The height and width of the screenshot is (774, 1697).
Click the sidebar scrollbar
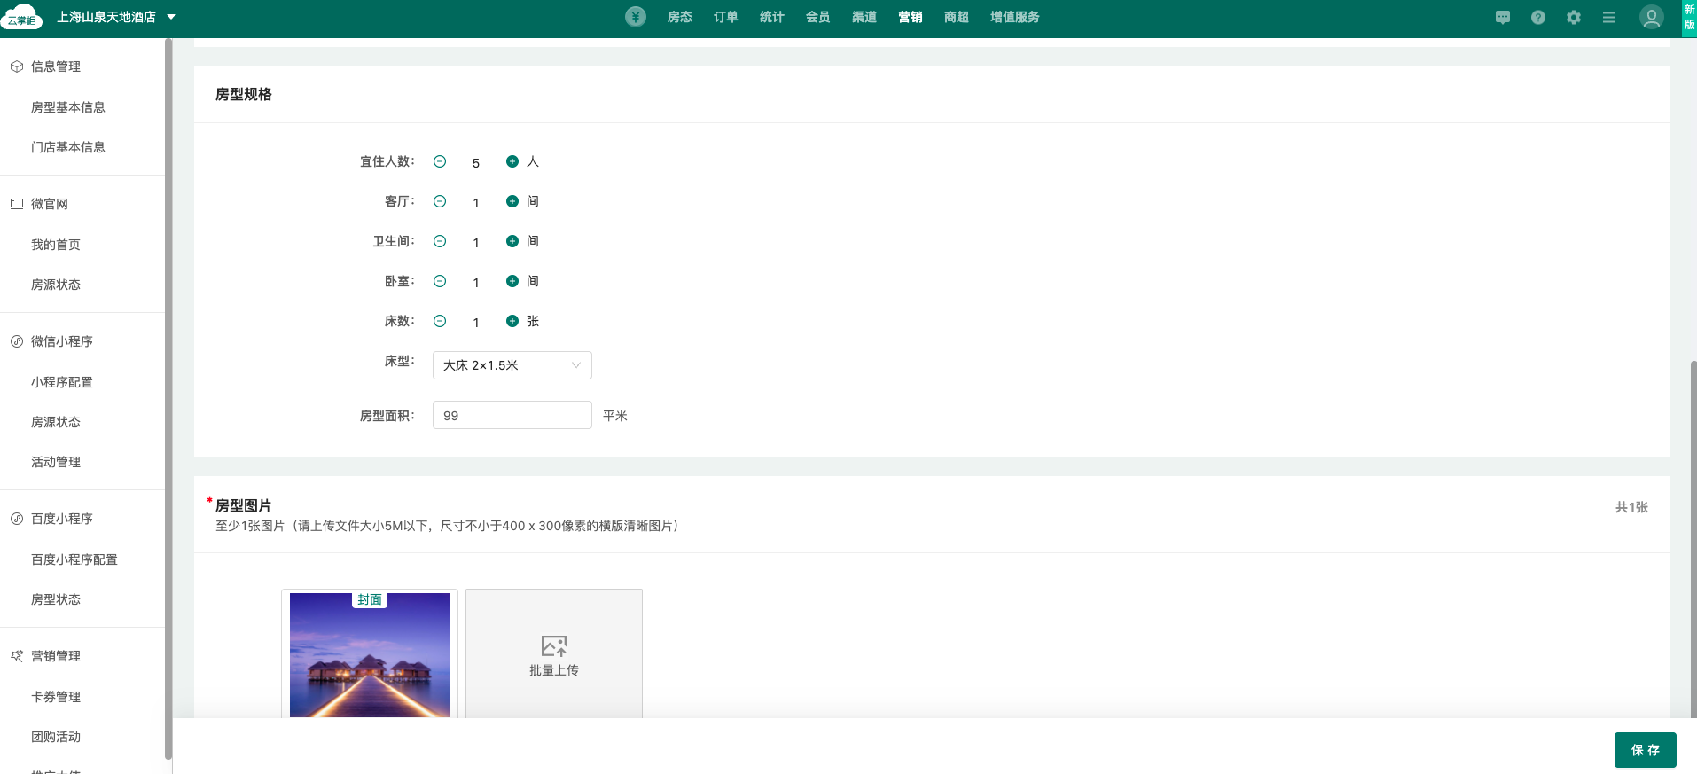pos(168,399)
